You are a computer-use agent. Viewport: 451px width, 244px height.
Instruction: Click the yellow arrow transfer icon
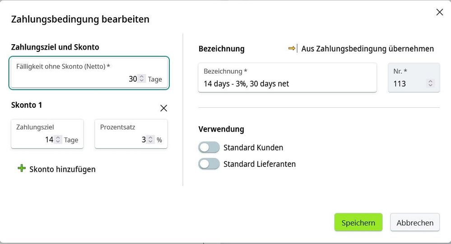[x=293, y=49]
